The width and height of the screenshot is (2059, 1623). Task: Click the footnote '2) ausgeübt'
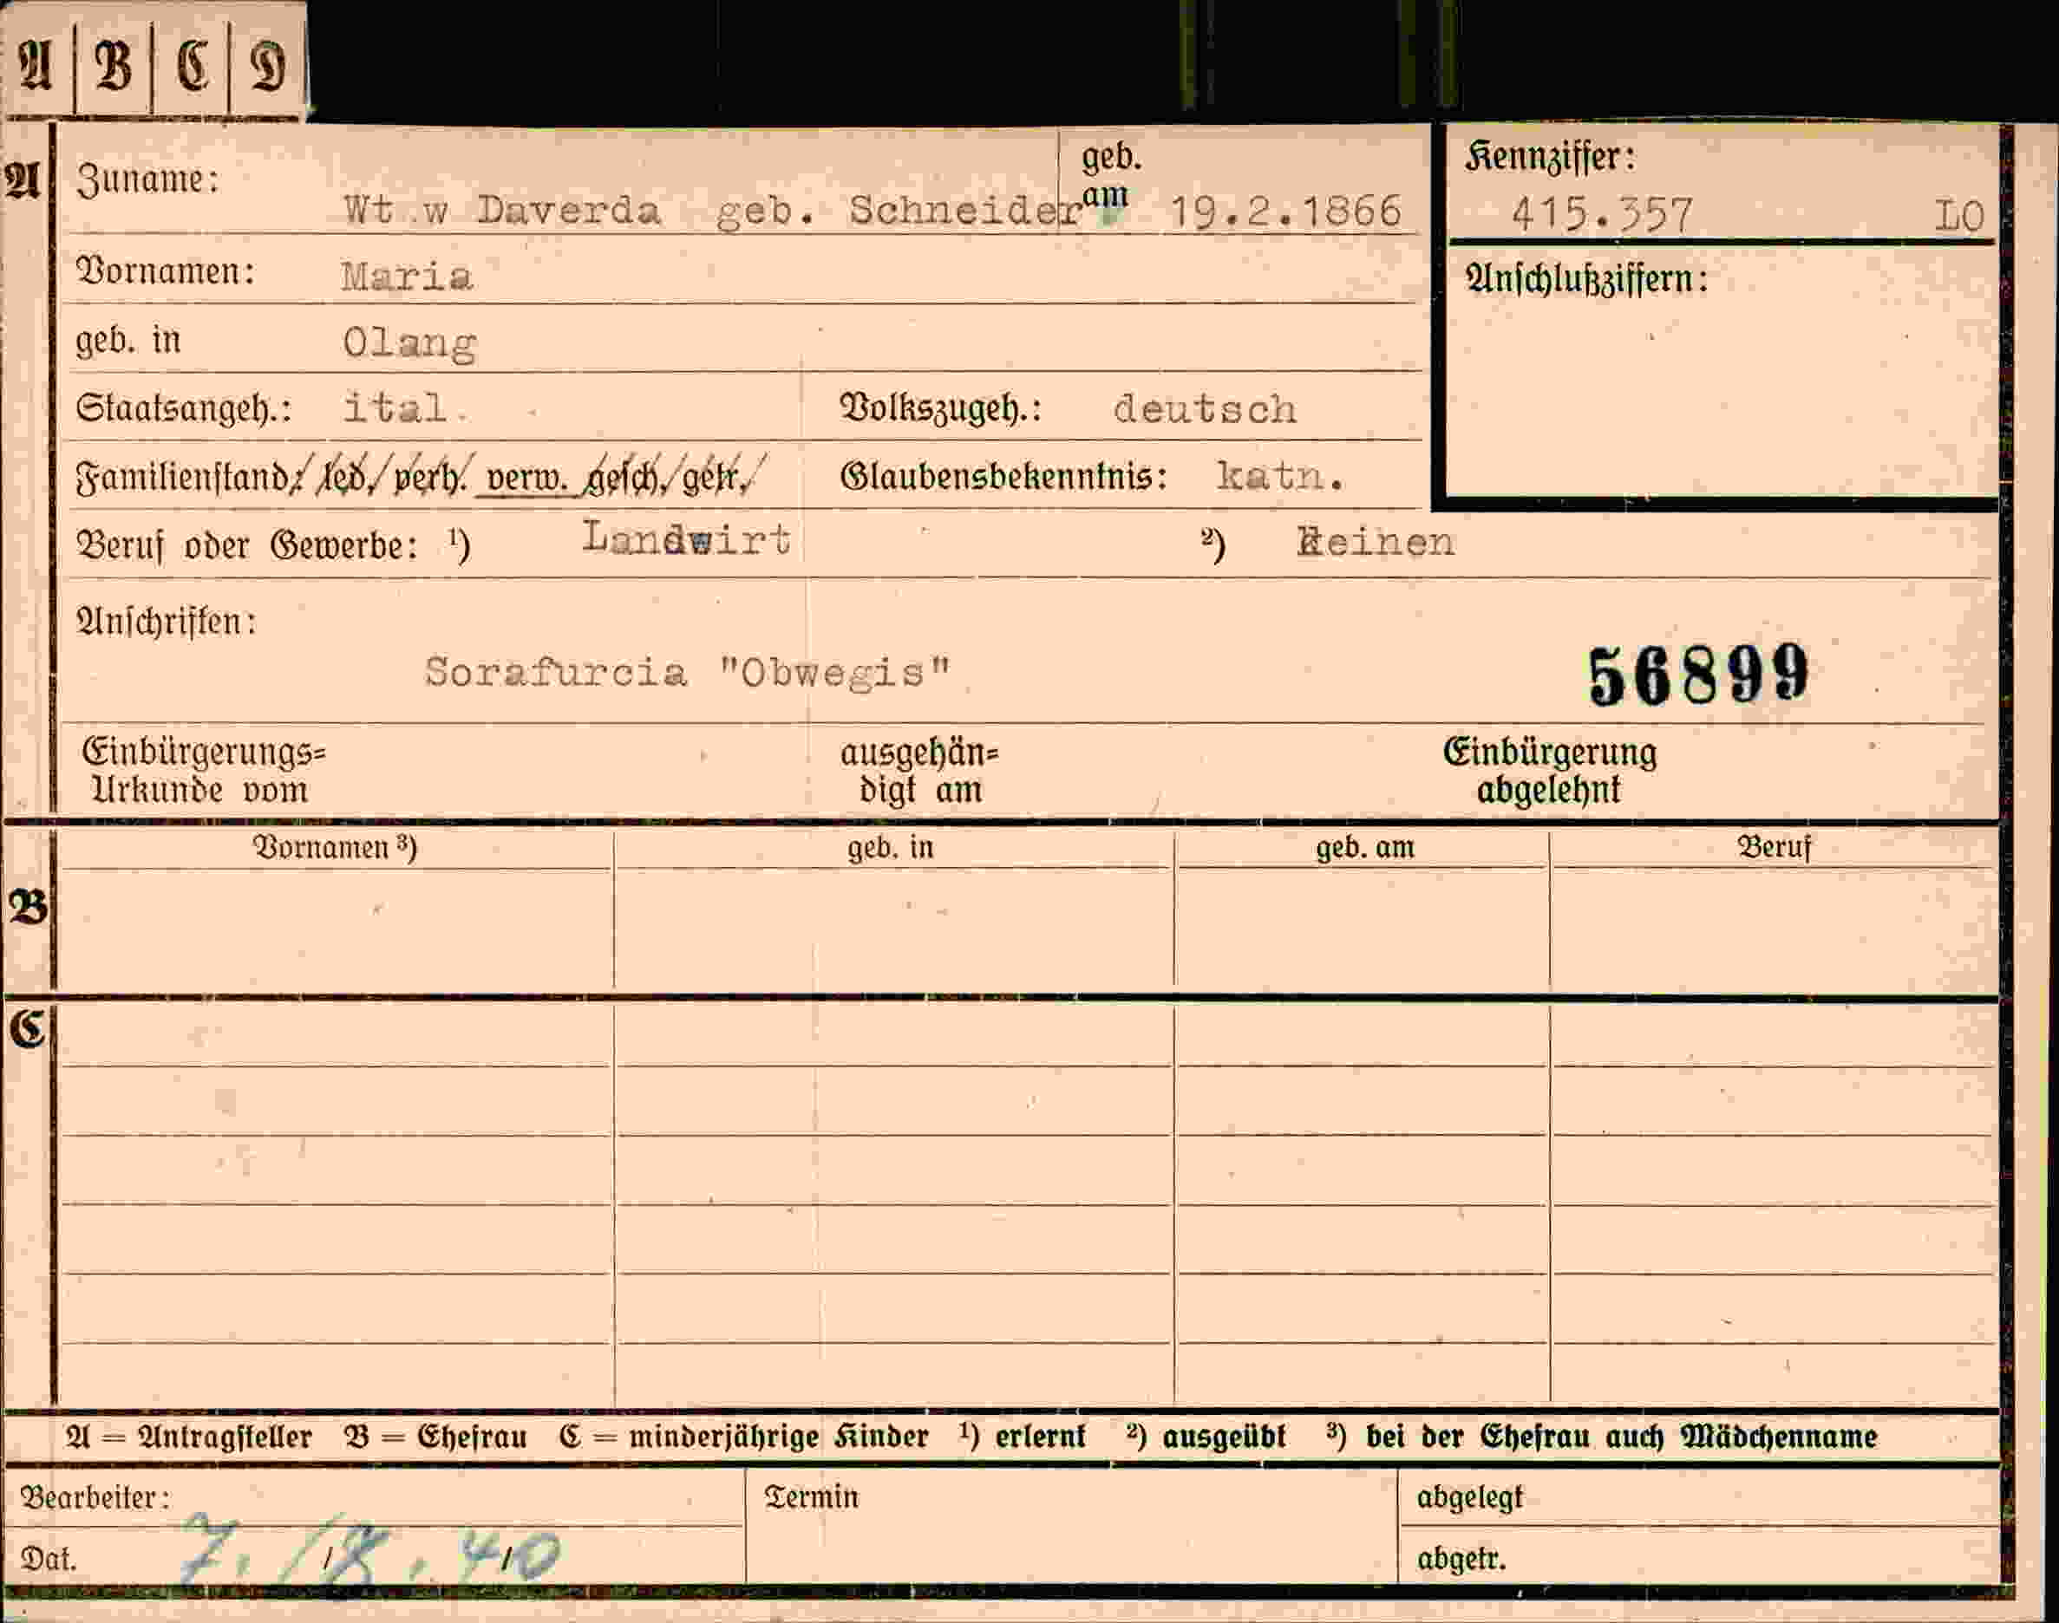(1206, 1436)
